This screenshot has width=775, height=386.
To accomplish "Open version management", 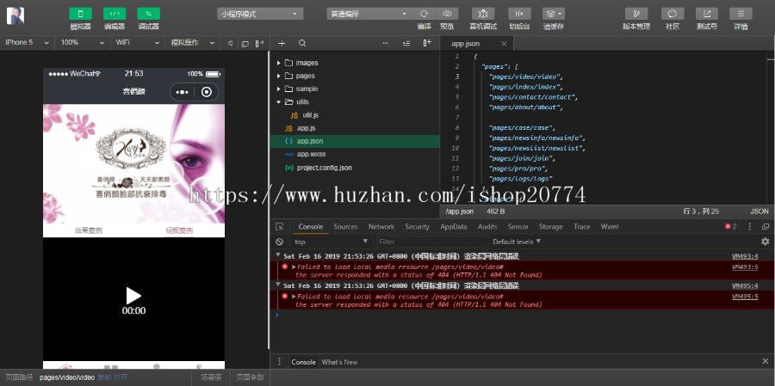I will coord(636,14).
